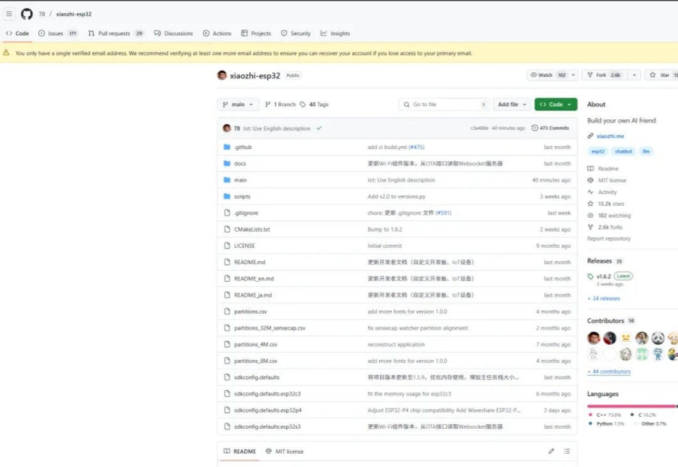
Task: Watch the repository
Action: pos(547,75)
